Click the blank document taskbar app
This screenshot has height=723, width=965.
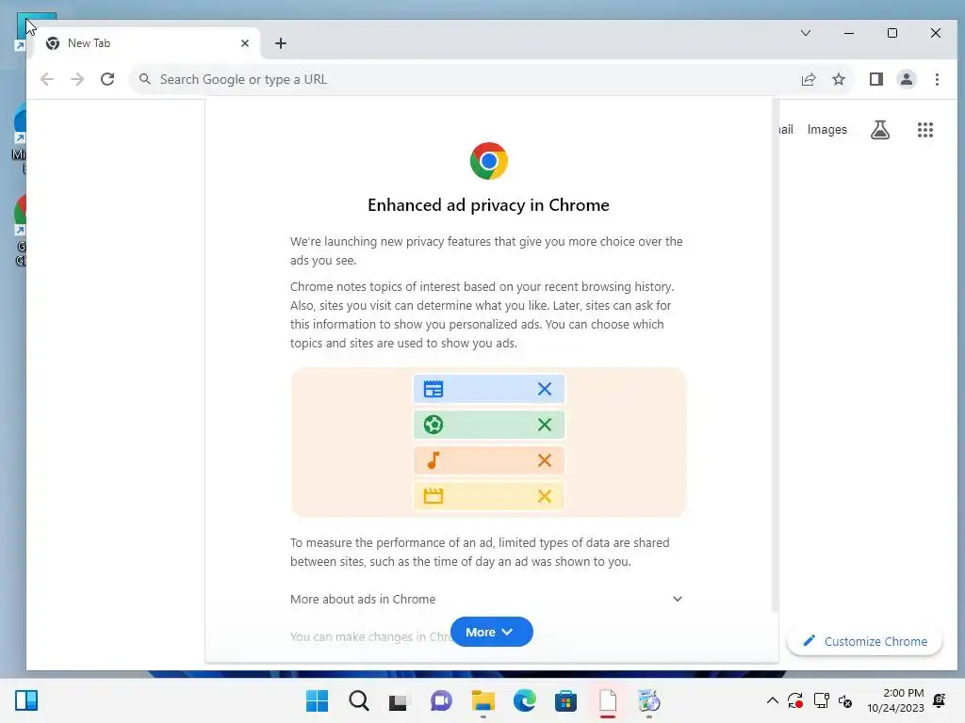tap(608, 700)
